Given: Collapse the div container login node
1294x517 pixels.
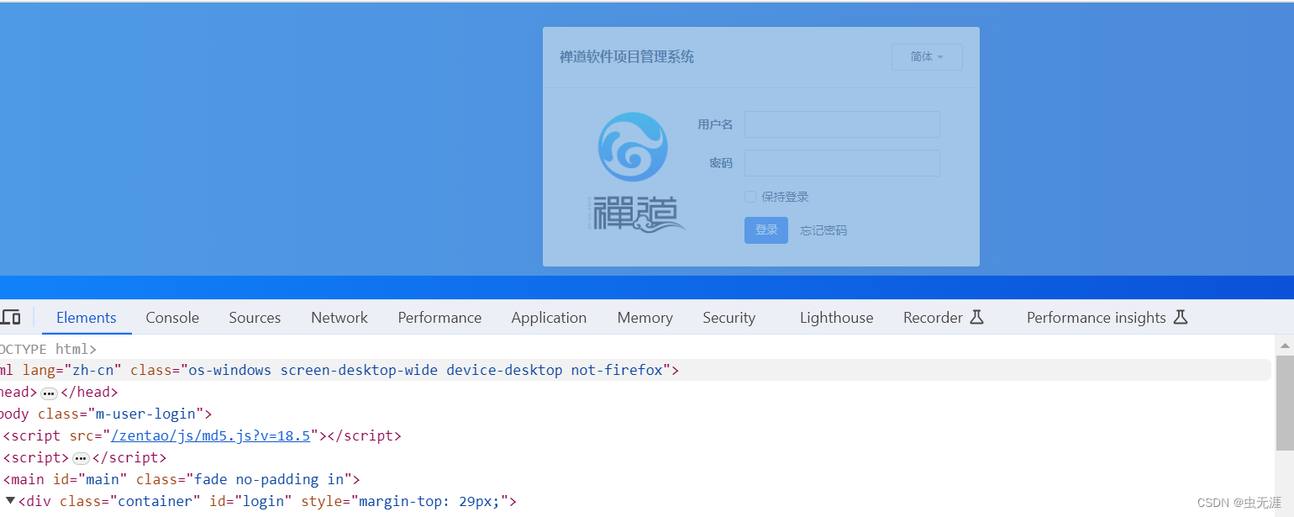Looking at the screenshot, I should (10, 501).
